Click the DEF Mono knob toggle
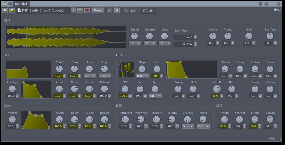285x145 pixels. coord(203,119)
